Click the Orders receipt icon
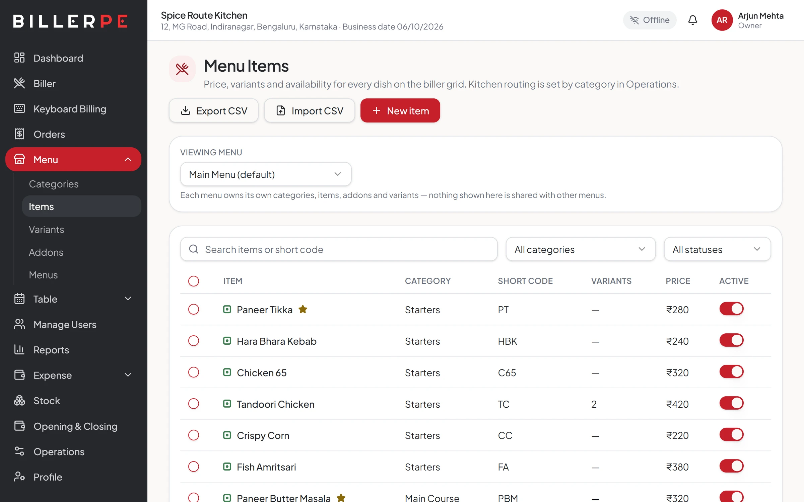 tap(19, 134)
